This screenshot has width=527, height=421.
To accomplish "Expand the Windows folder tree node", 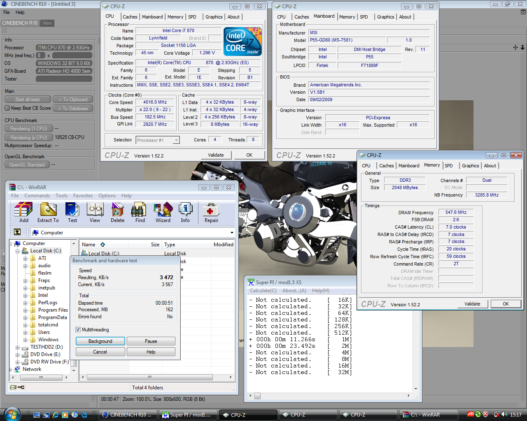I will pyautogui.click(x=26, y=340).
